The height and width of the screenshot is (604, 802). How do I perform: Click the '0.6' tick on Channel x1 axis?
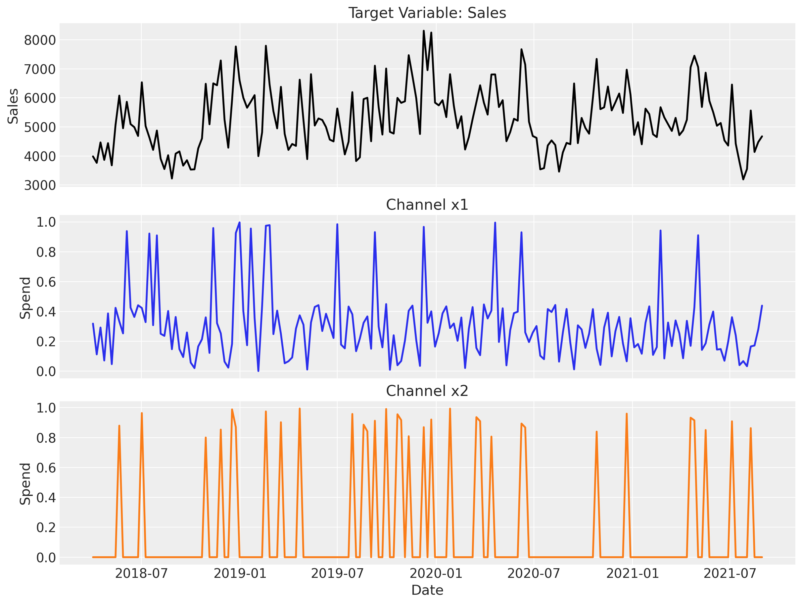46,282
